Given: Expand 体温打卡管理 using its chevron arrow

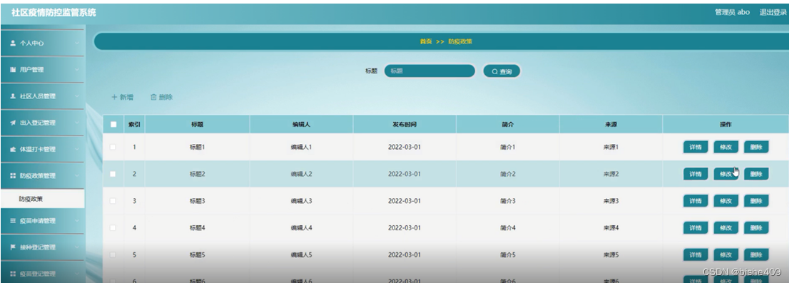Looking at the screenshot, I should click(x=77, y=149).
